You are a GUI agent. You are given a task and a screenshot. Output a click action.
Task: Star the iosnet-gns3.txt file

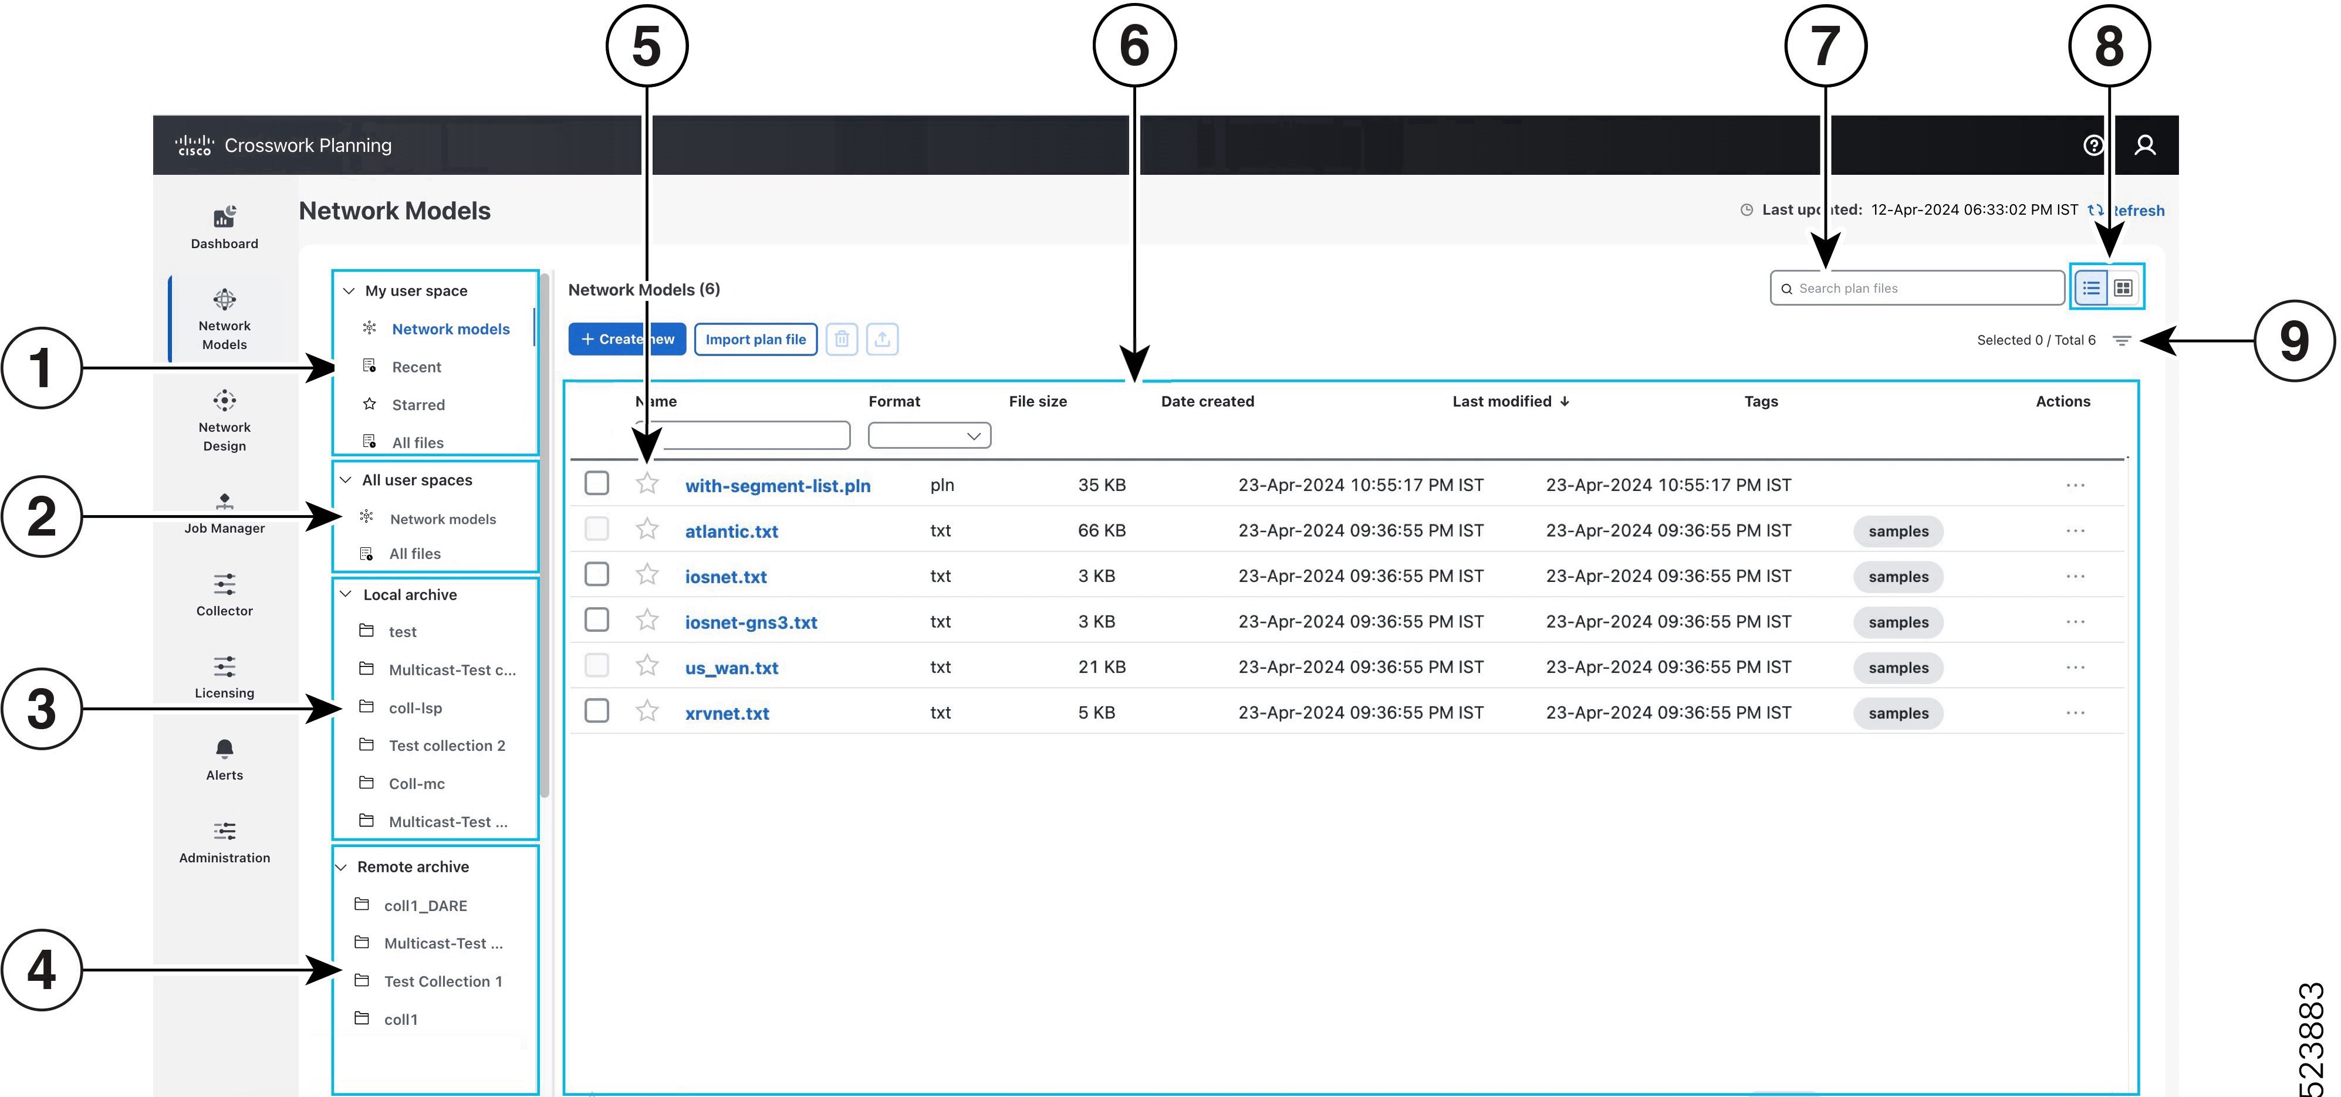click(647, 620)
